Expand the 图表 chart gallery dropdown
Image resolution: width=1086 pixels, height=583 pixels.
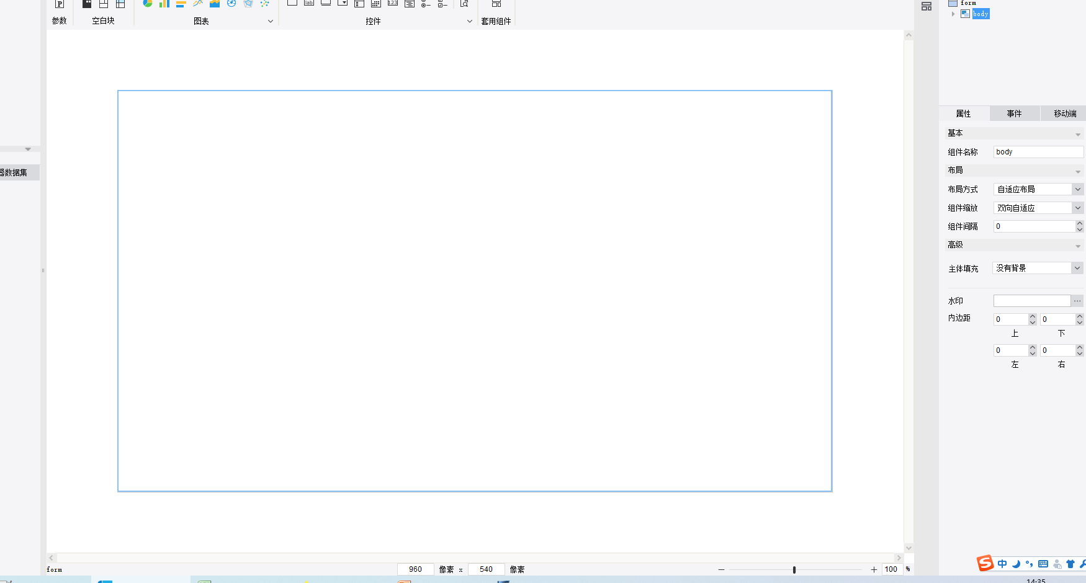coord(271,21)
